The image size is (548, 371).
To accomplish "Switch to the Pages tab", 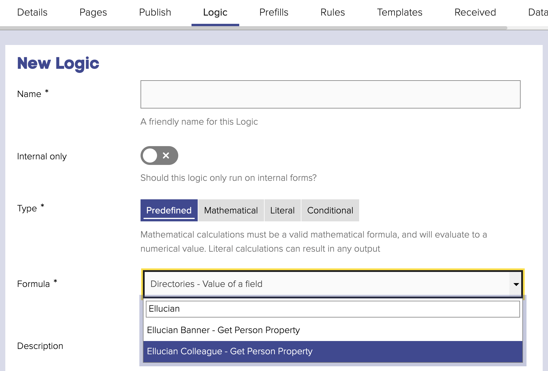I will (x=93, y=12).
